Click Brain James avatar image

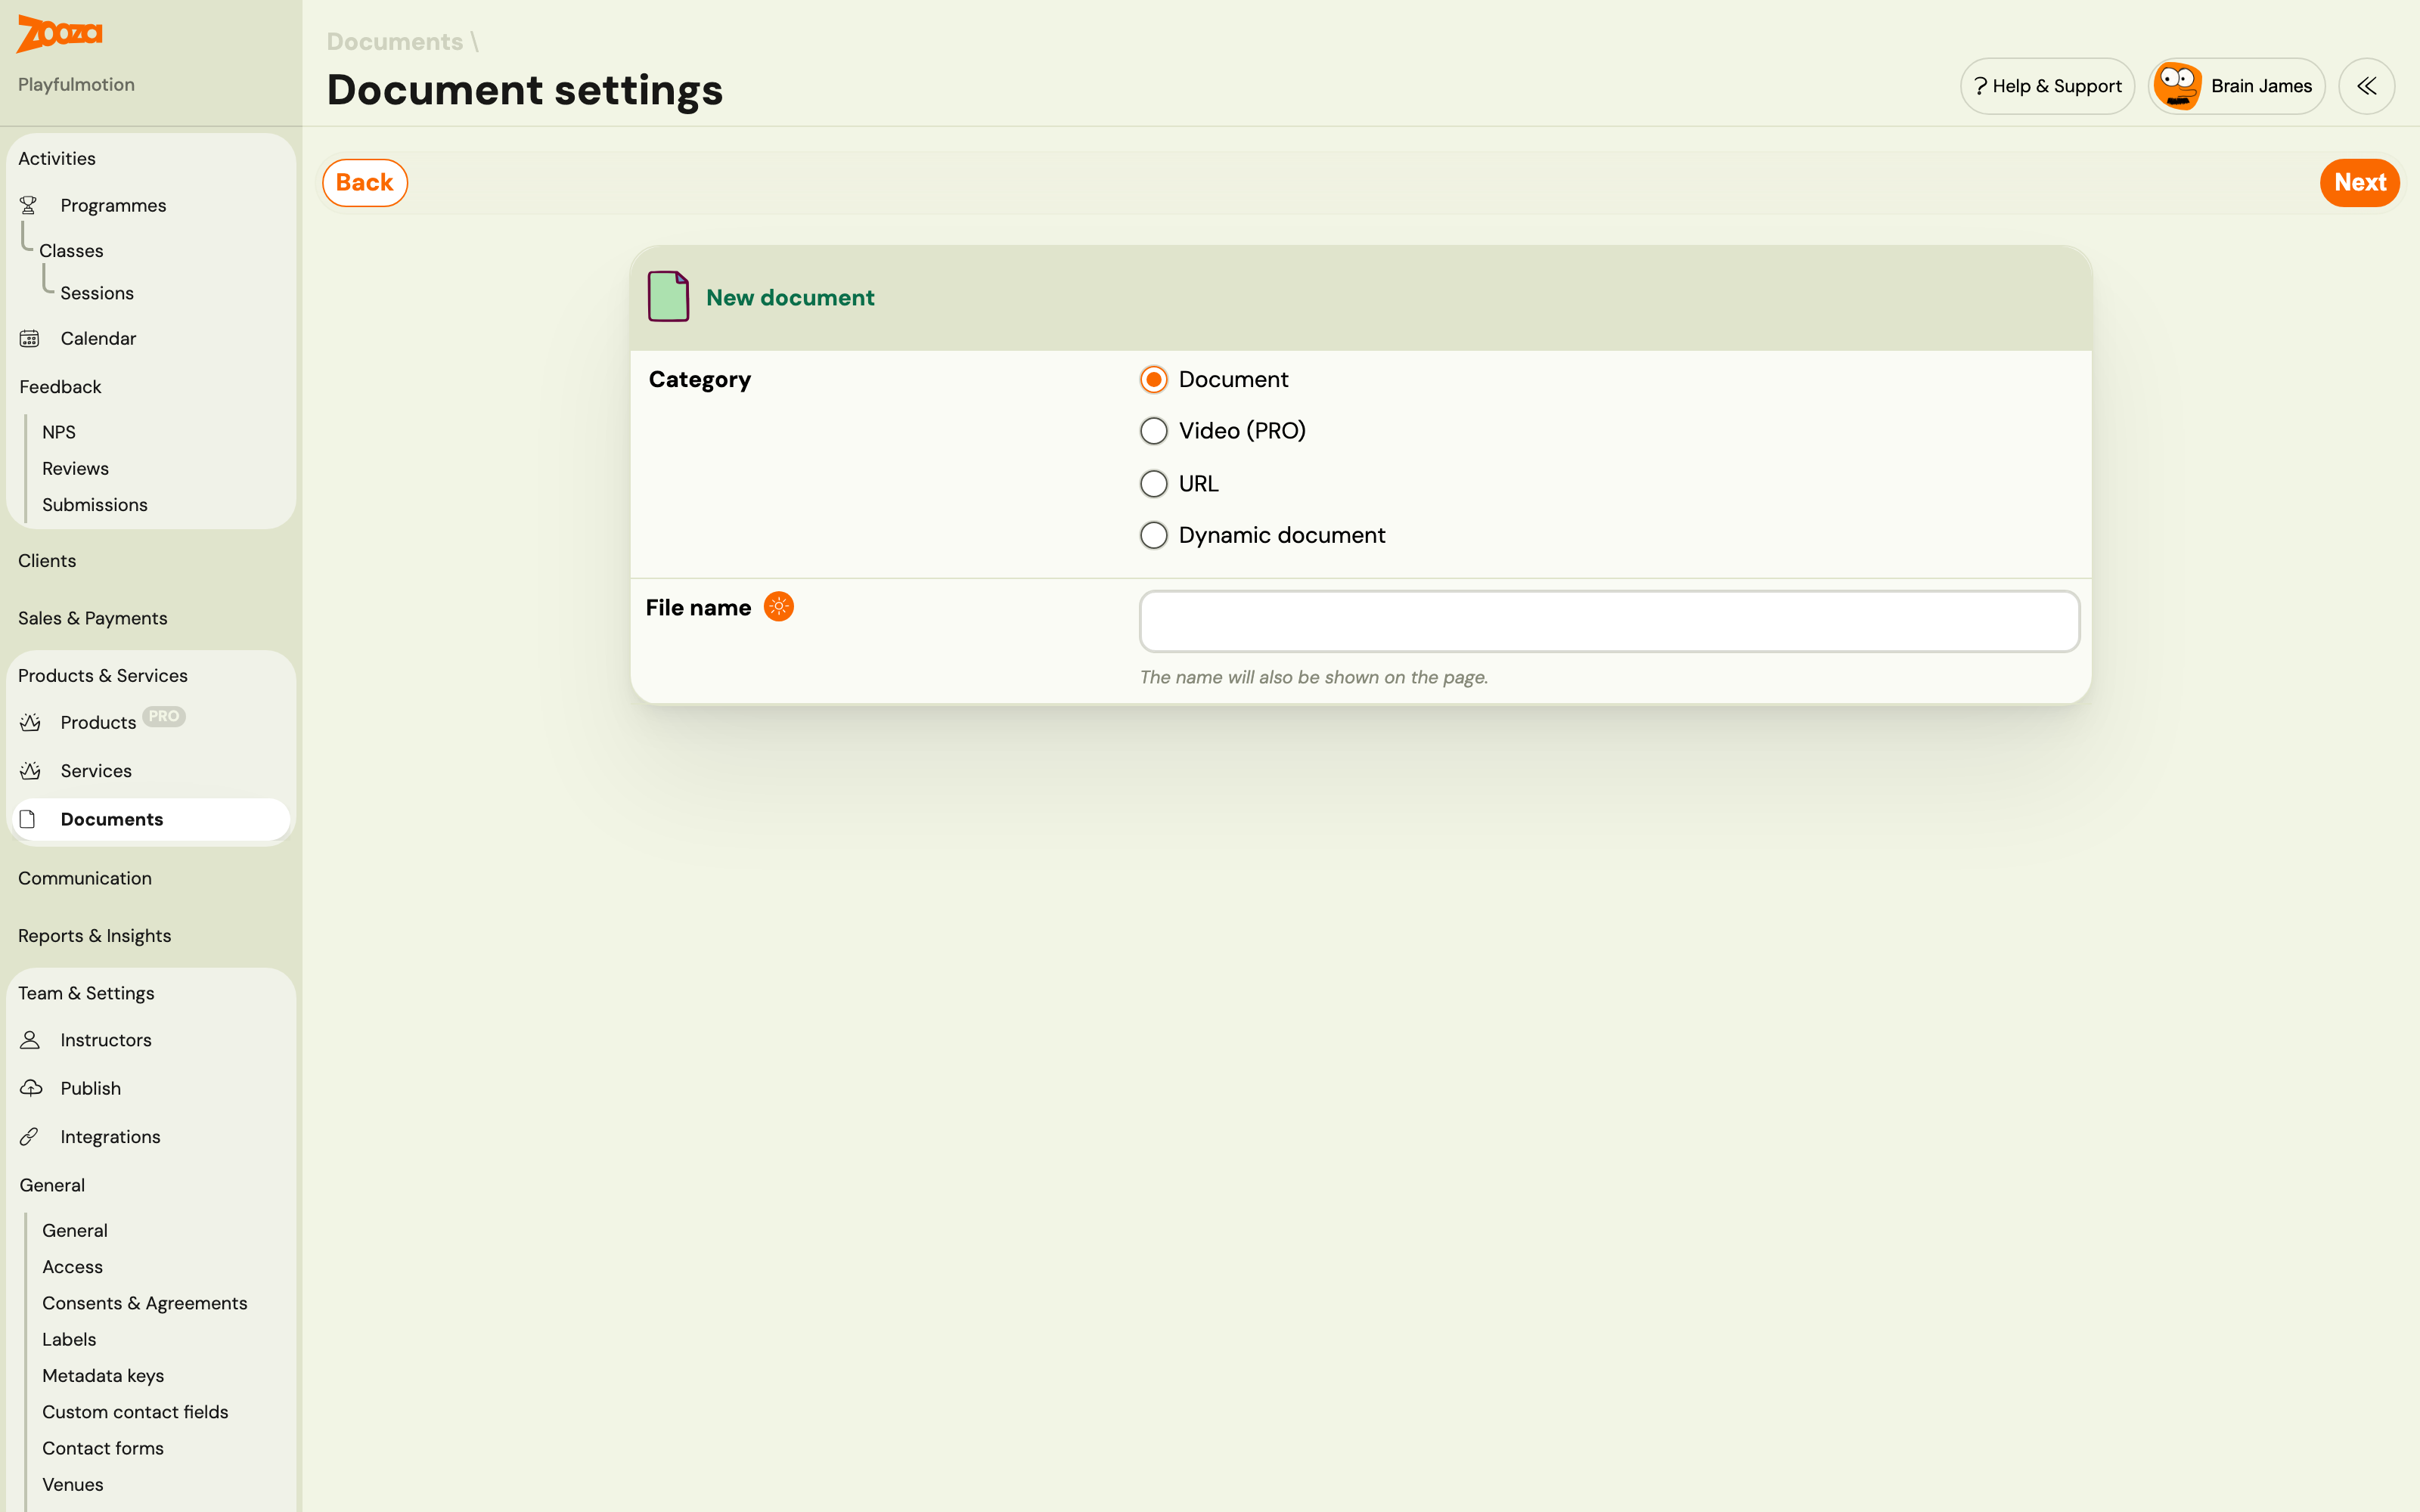(2177, 86)
